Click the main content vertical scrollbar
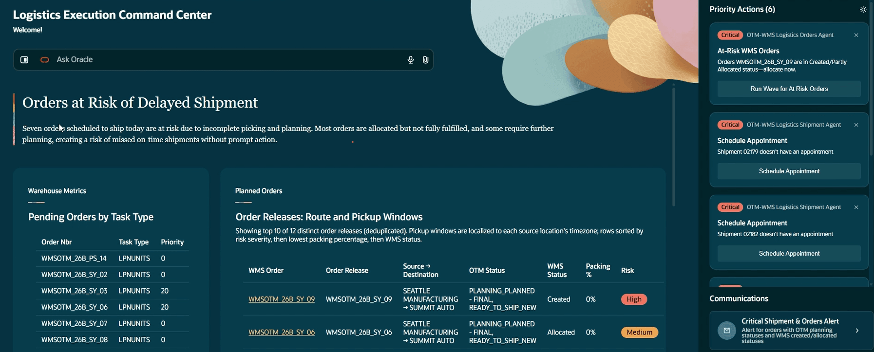The image size is (874, 352). tap(674, 146)
